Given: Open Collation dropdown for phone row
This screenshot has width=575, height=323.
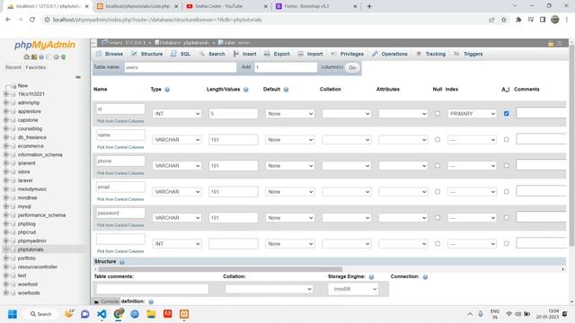Looking at the screenshot, I should pyautogui.click(x=347, y=166).
